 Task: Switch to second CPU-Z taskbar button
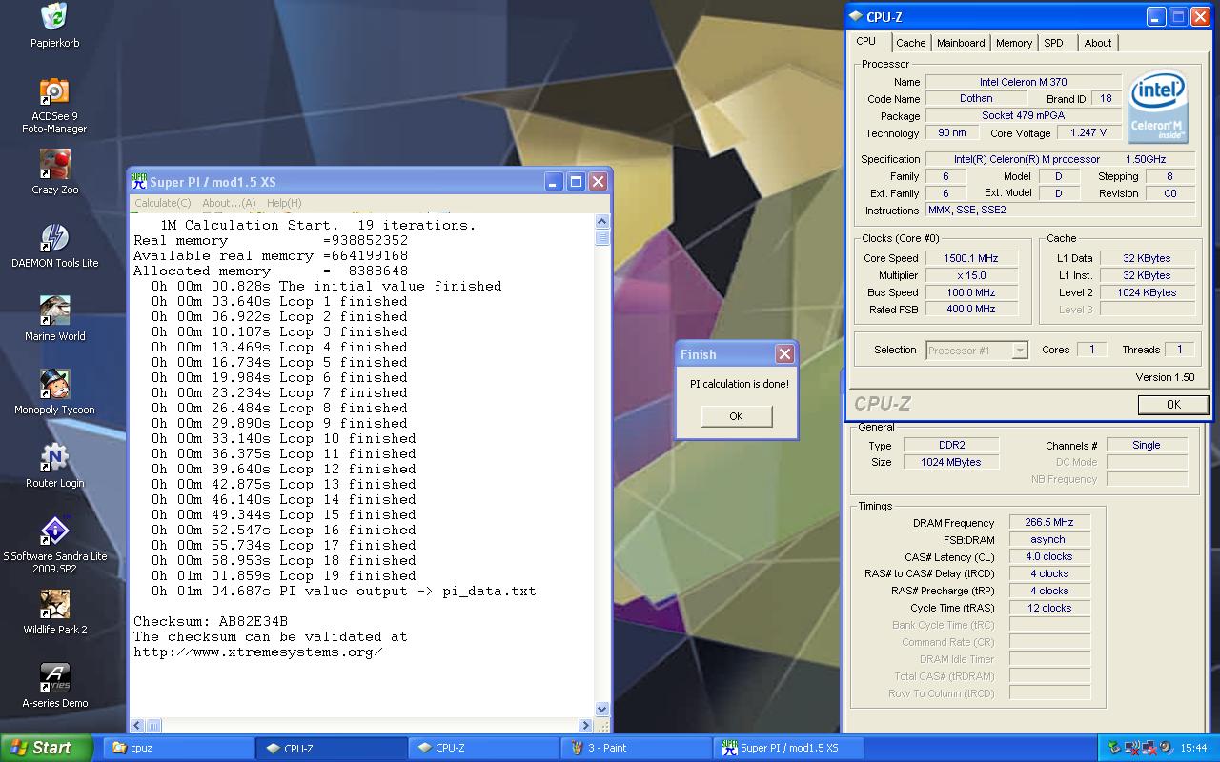(x=483, y=748)
